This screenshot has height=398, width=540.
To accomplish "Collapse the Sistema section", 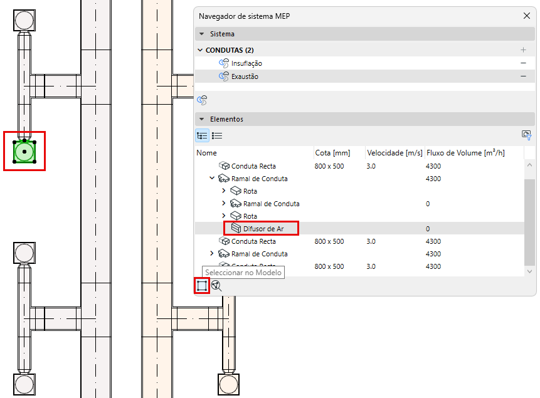I will tap(202, 34).
